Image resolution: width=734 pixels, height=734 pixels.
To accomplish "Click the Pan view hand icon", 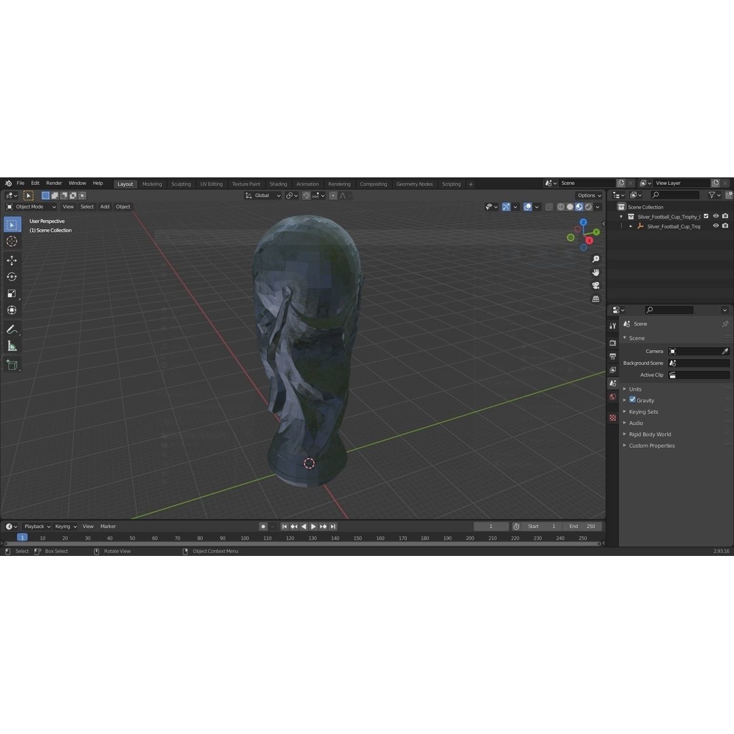I will tap(595, 273).
